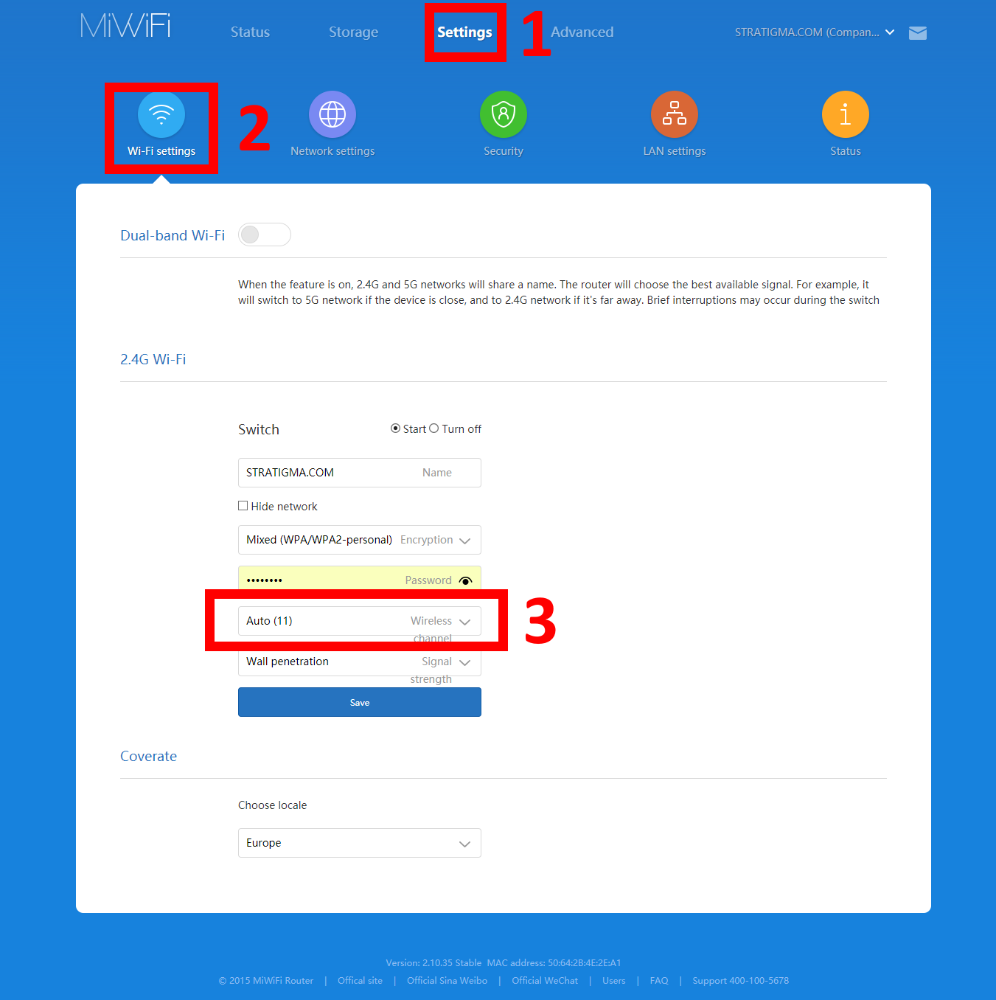Select the Turn off radio button
The image size is (996, 1000).
click(x=434, y=428)
